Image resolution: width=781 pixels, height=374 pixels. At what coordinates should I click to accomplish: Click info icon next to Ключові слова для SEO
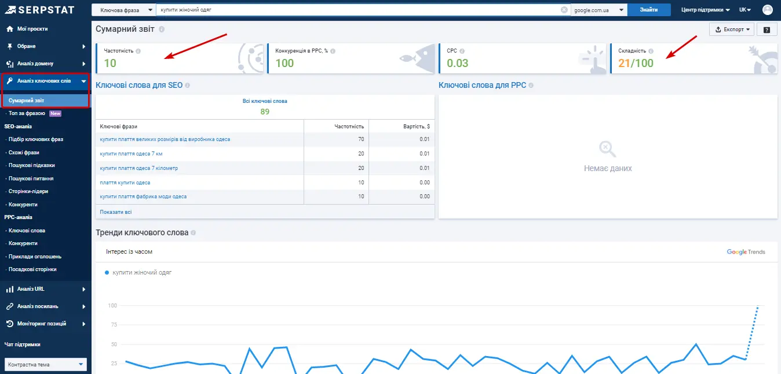[x=188, y=86]
